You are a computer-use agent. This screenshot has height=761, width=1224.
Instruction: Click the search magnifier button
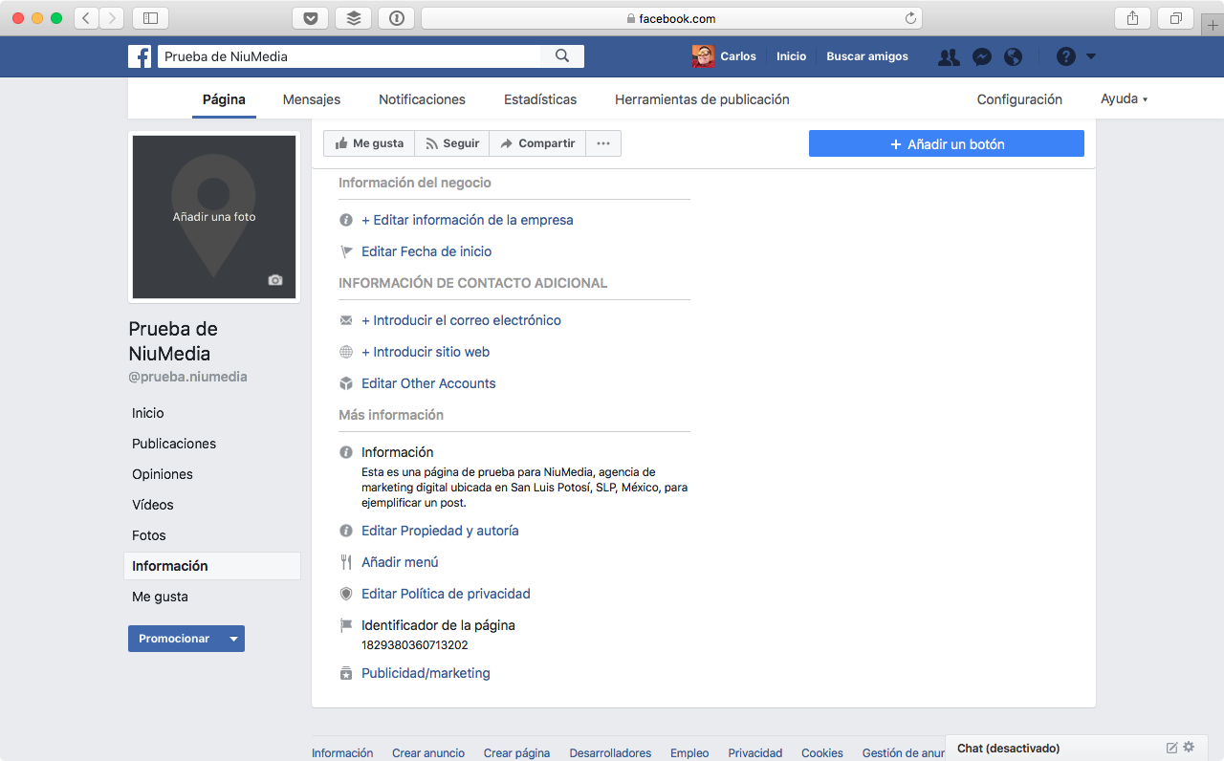562,56
